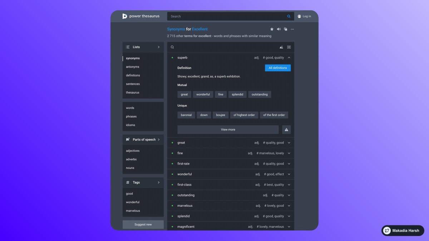Screen dimensions: 429x241
Task: Click the Tags hash icon
Action: point(128,182)
